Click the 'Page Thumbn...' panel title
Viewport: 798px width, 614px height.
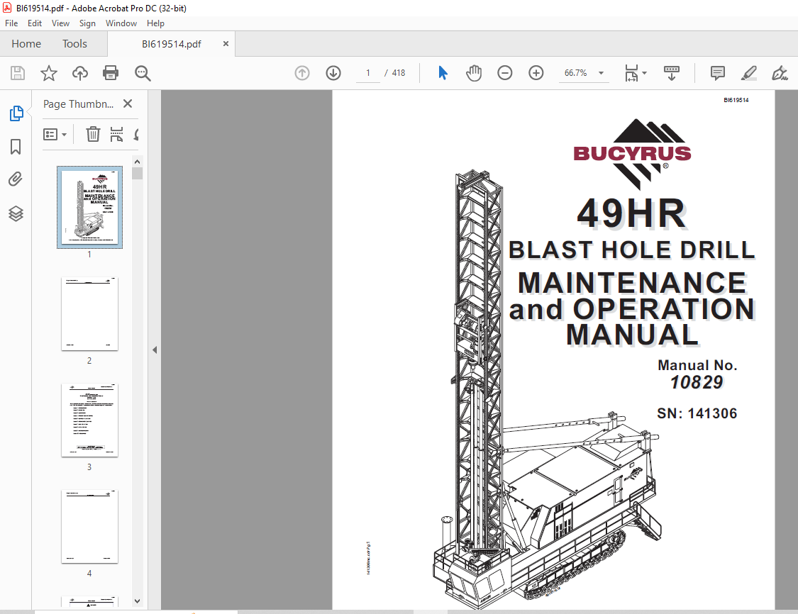(78, 104)
